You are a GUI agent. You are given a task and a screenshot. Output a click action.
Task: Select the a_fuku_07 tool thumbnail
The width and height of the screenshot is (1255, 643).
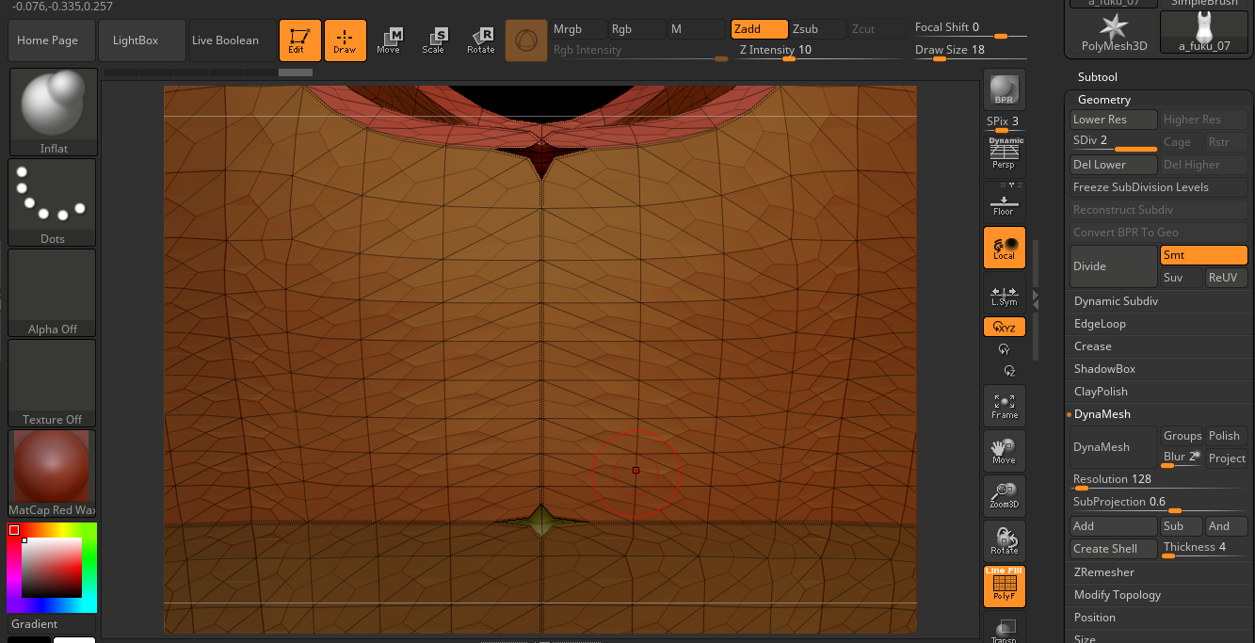coord(1204,33)
